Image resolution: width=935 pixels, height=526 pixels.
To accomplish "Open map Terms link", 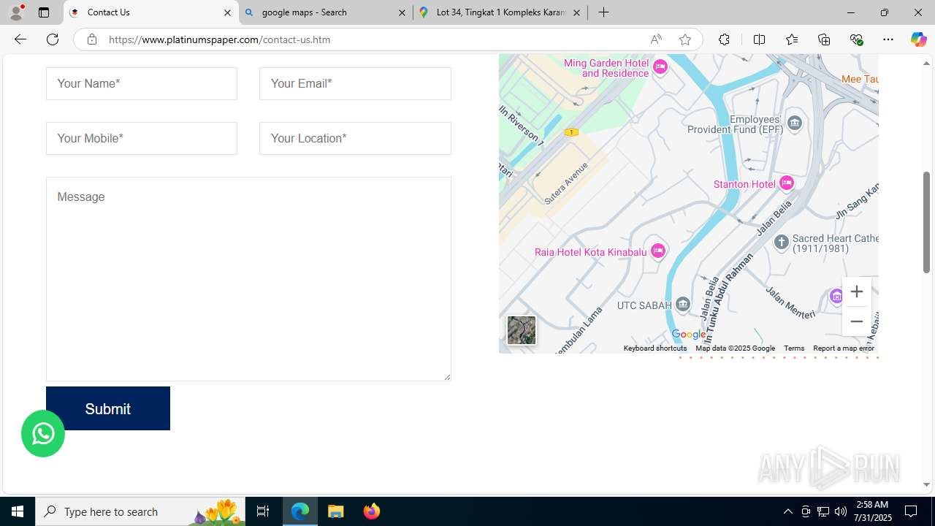I will pos(794,348).
